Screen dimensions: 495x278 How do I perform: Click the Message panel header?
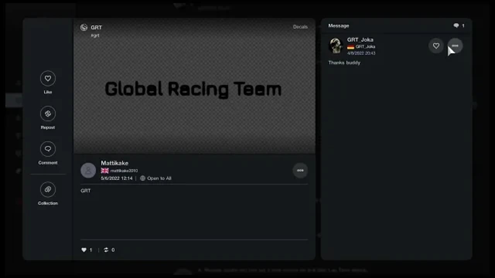339,26
